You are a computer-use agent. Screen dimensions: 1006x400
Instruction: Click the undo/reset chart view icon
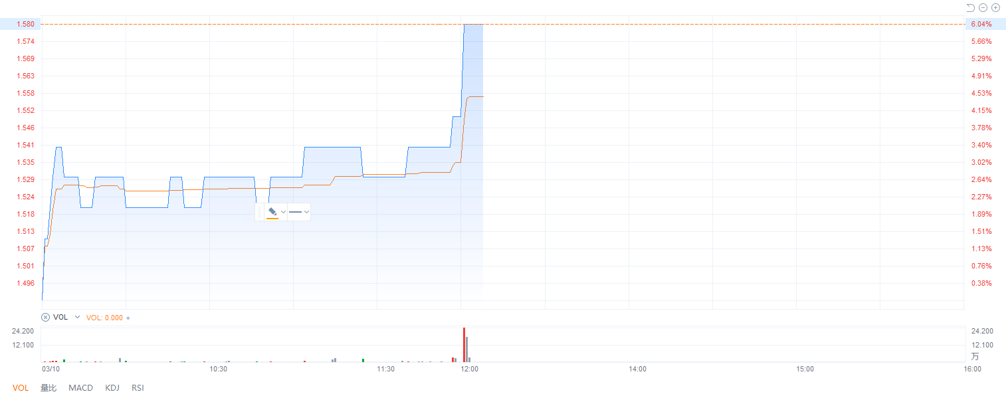(x=971, y=8)
